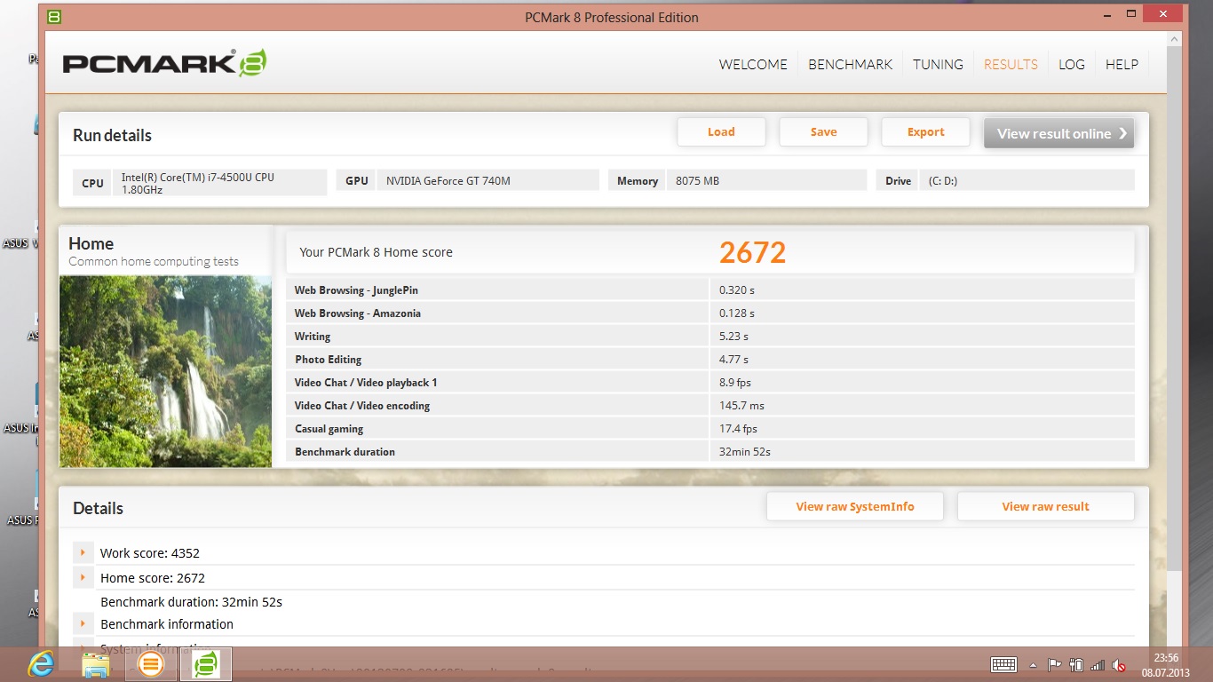Open File Explorer from the taskbar

point(96,663)
